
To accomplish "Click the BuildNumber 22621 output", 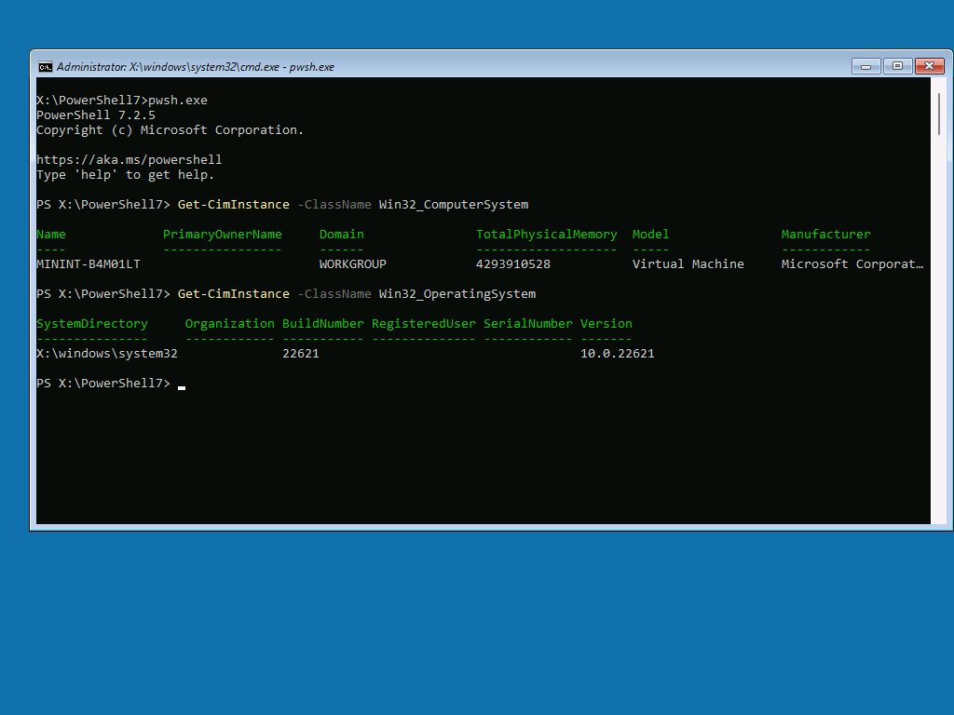I will point(298,353).
